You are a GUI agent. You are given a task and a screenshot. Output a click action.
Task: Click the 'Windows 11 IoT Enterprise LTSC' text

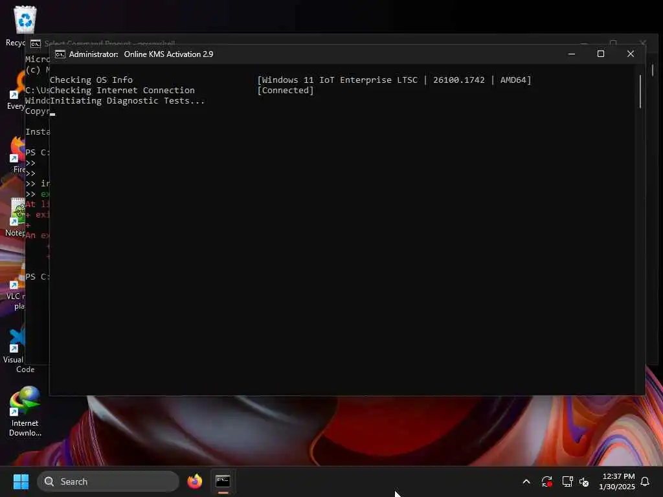tap(339, 80)
